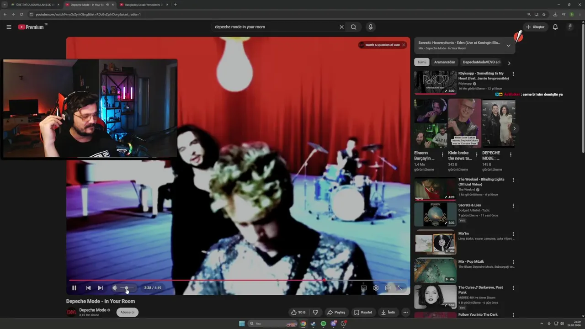Adjust the volume slider handle

pos(127,288)
